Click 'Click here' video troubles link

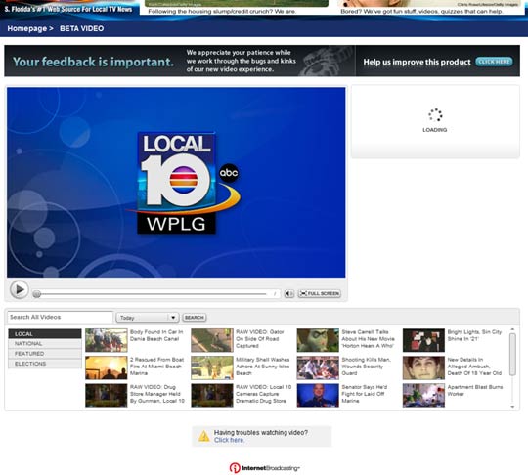coord(229,441)
